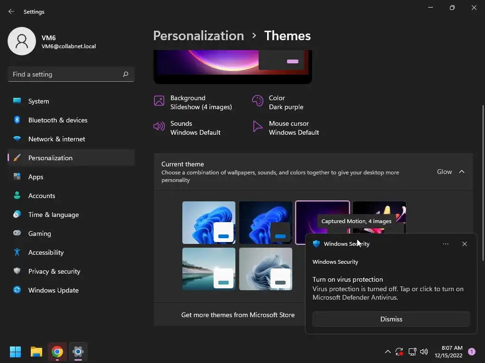
Task: Click Mouse cursor Windows Default text
Action: 294,128
